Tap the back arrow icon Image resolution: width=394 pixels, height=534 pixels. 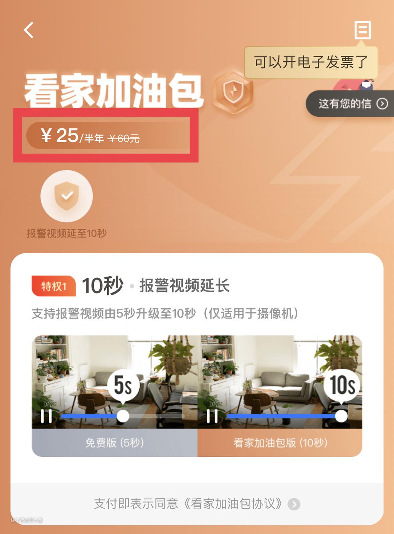tap(29, 30)
